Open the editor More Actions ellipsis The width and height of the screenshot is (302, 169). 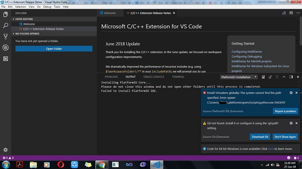tap(298, 13)
